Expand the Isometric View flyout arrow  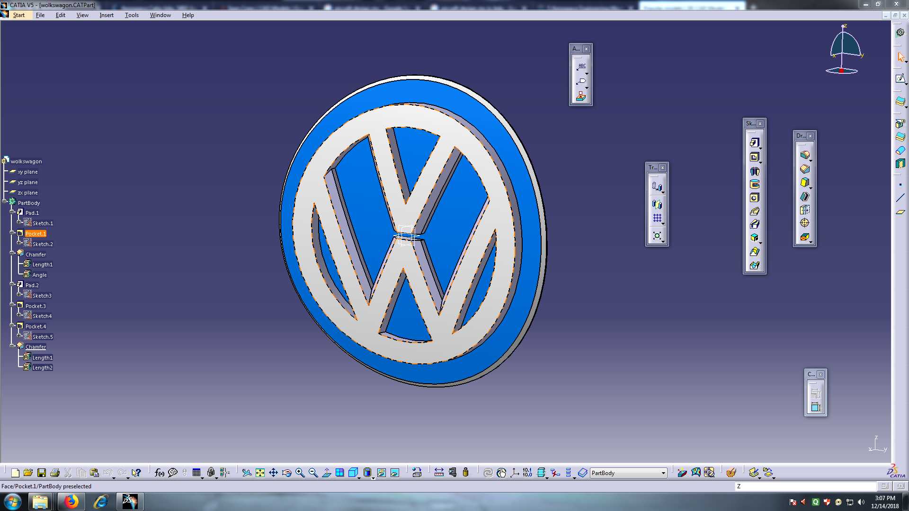tap(359, 477)
